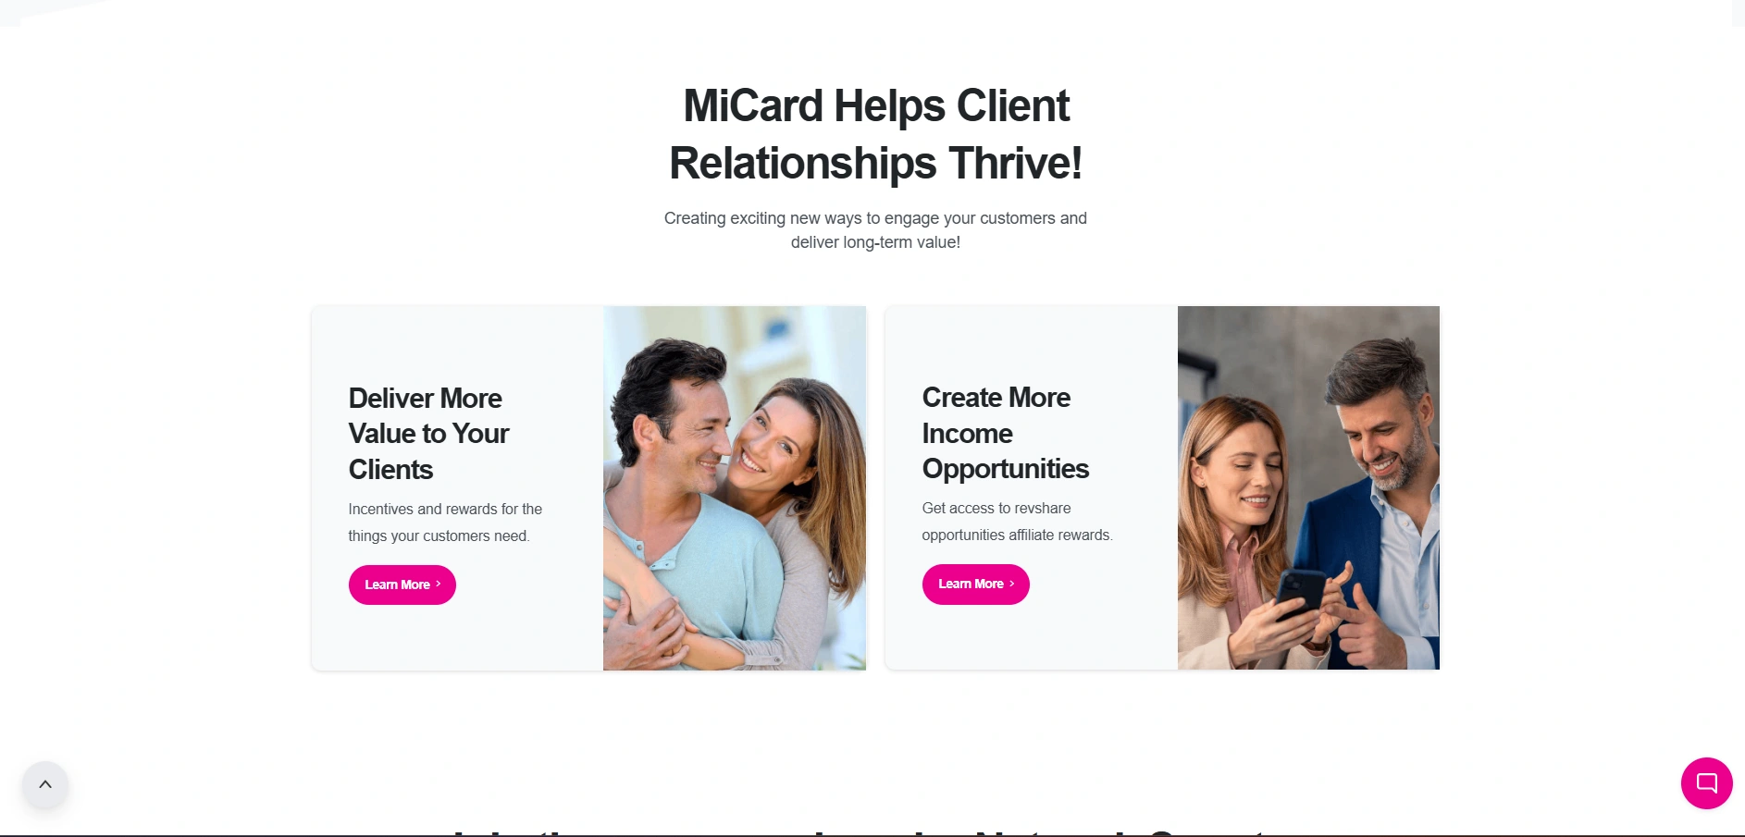Click the scroll-to-top arrow icon
The width and height of the screenshot is (1745, 837).
pyautogui.click(x=45, y=784)
